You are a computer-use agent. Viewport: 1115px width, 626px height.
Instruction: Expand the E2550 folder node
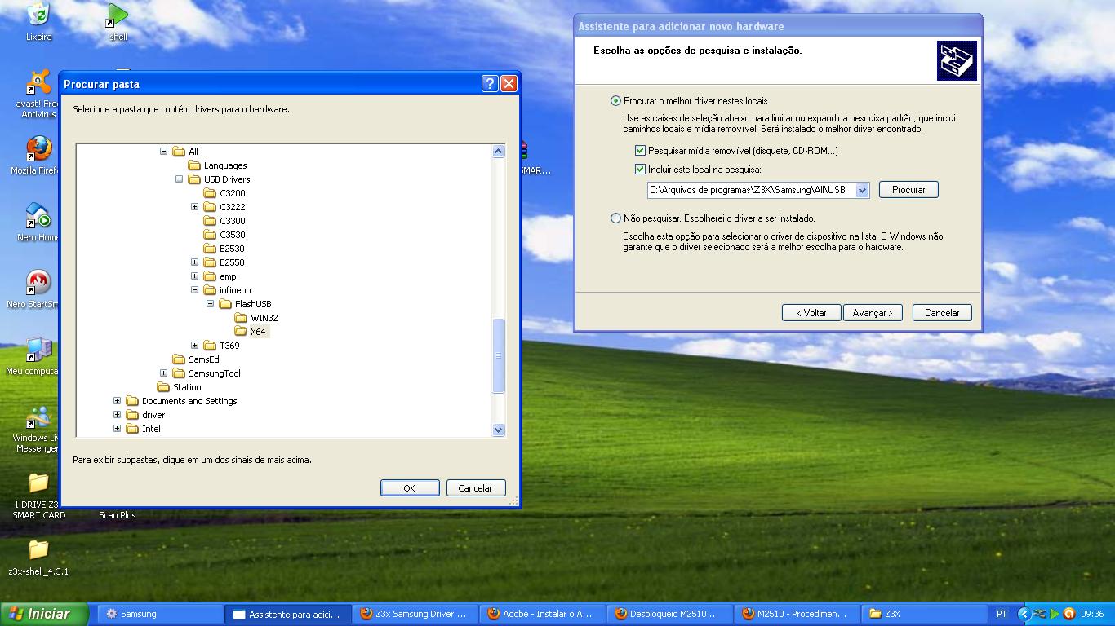194,262
